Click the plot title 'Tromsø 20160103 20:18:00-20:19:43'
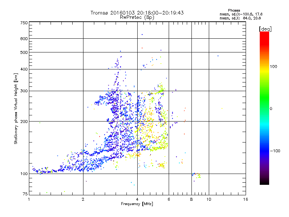 click(137, 13)
